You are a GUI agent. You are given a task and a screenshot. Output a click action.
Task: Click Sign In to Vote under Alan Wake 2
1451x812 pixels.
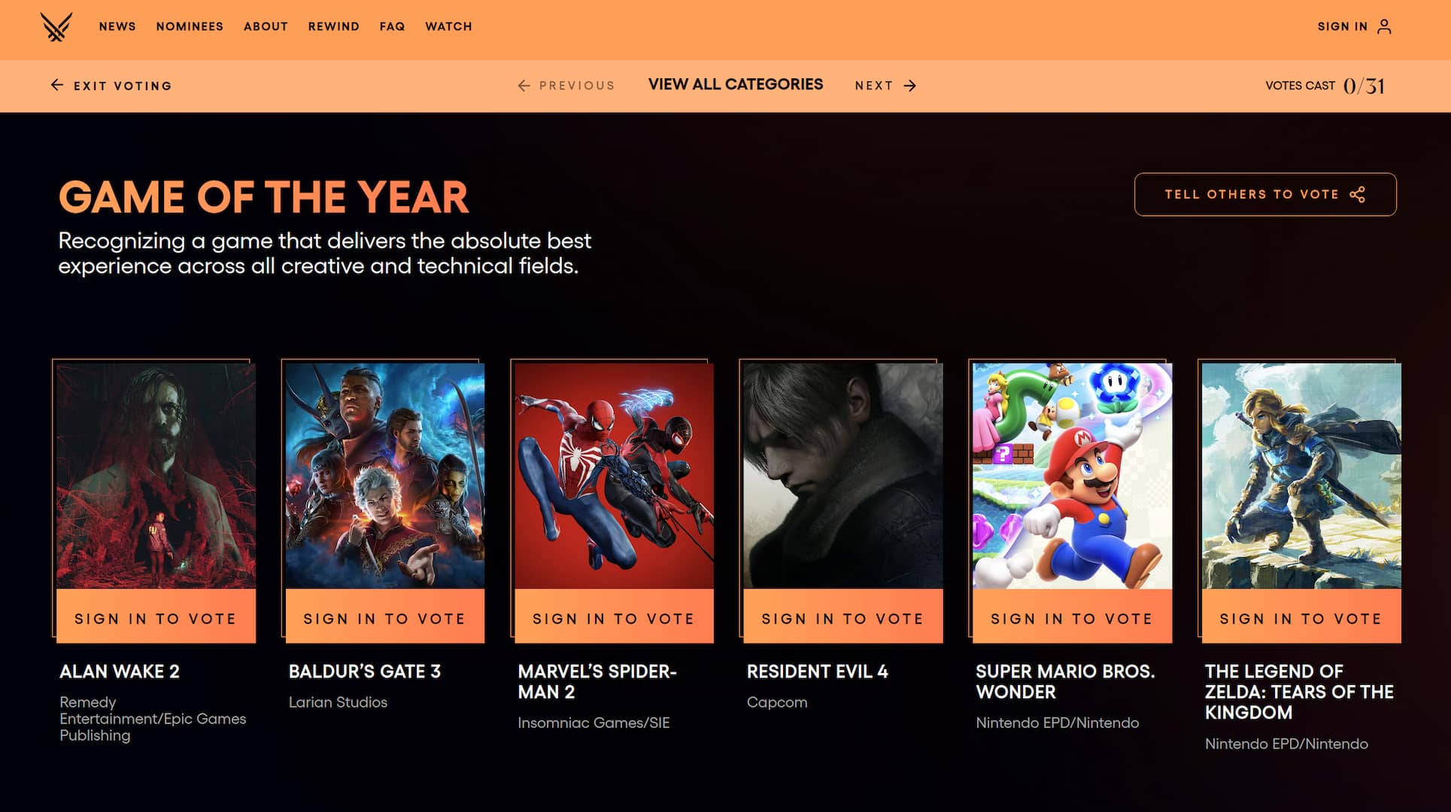pos(156,618)
